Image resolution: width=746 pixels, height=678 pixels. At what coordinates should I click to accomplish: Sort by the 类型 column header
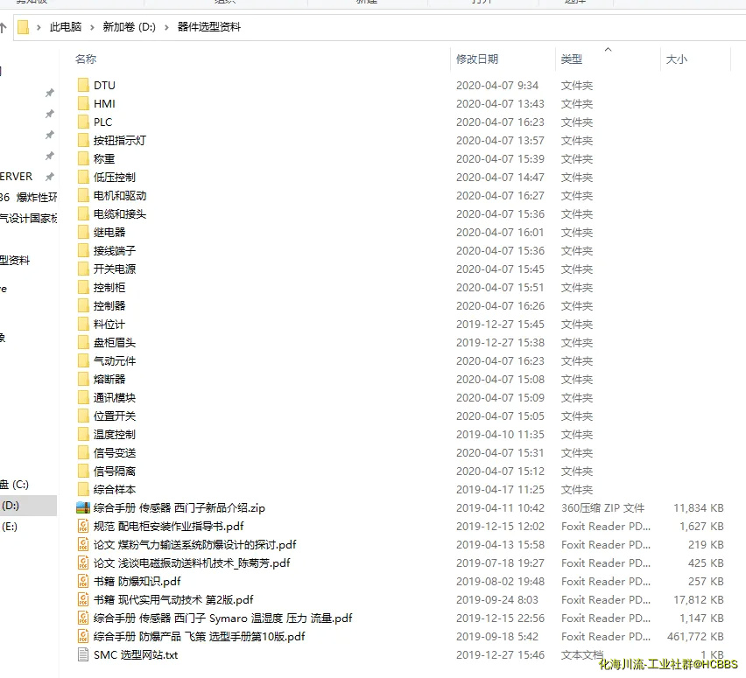pyautogui.click(x=572, y=59)
